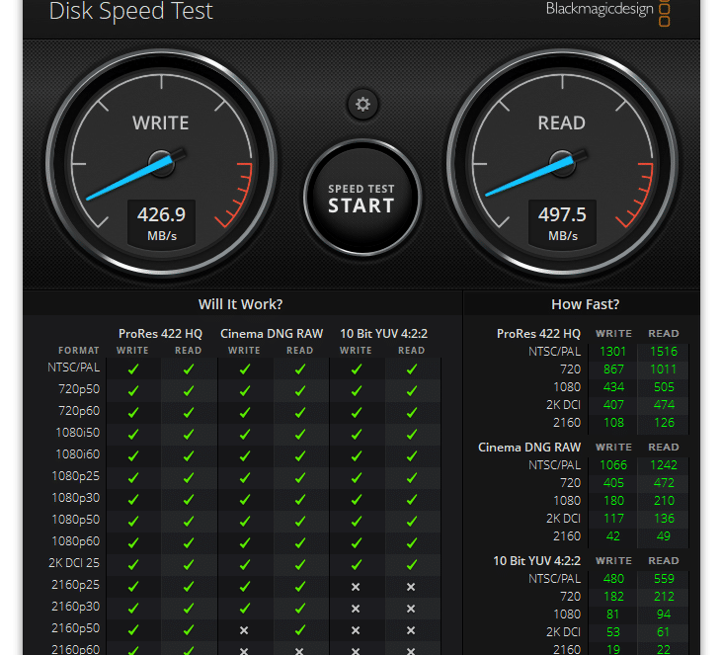Click the WRITE label on the left gauge
The width and height of the screenshot is (723, 655).
pyautogui.click(x=160, y=123)
